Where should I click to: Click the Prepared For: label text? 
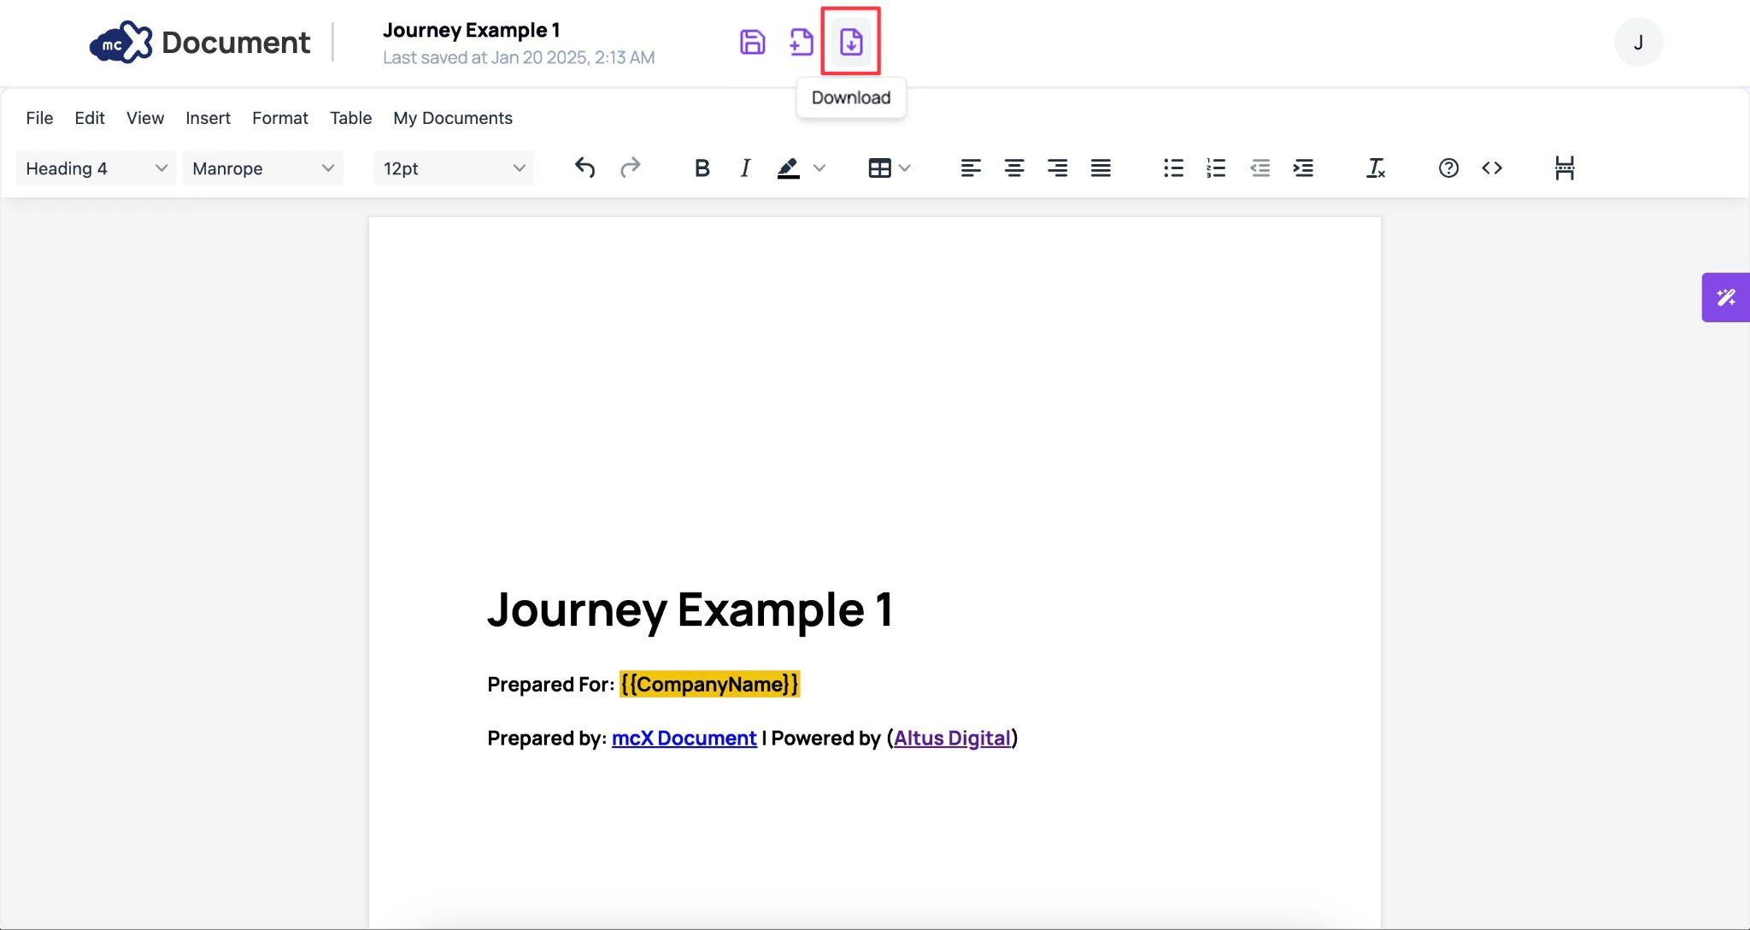click(x=551, y=685)
